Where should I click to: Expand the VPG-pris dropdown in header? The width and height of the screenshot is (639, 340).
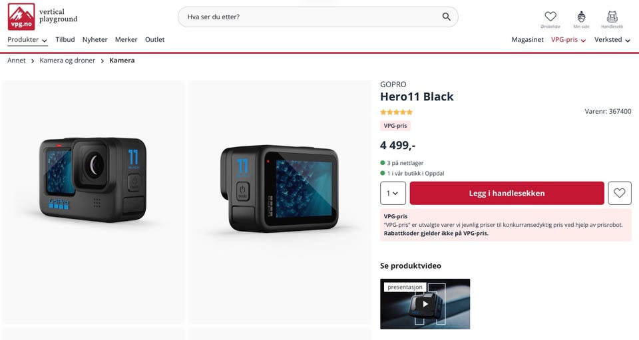568,39
